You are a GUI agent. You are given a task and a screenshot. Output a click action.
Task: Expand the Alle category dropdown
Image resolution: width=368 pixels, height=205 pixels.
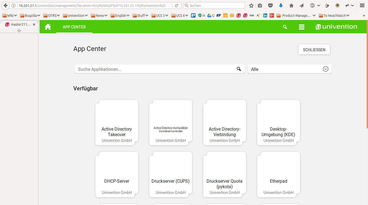325,69
